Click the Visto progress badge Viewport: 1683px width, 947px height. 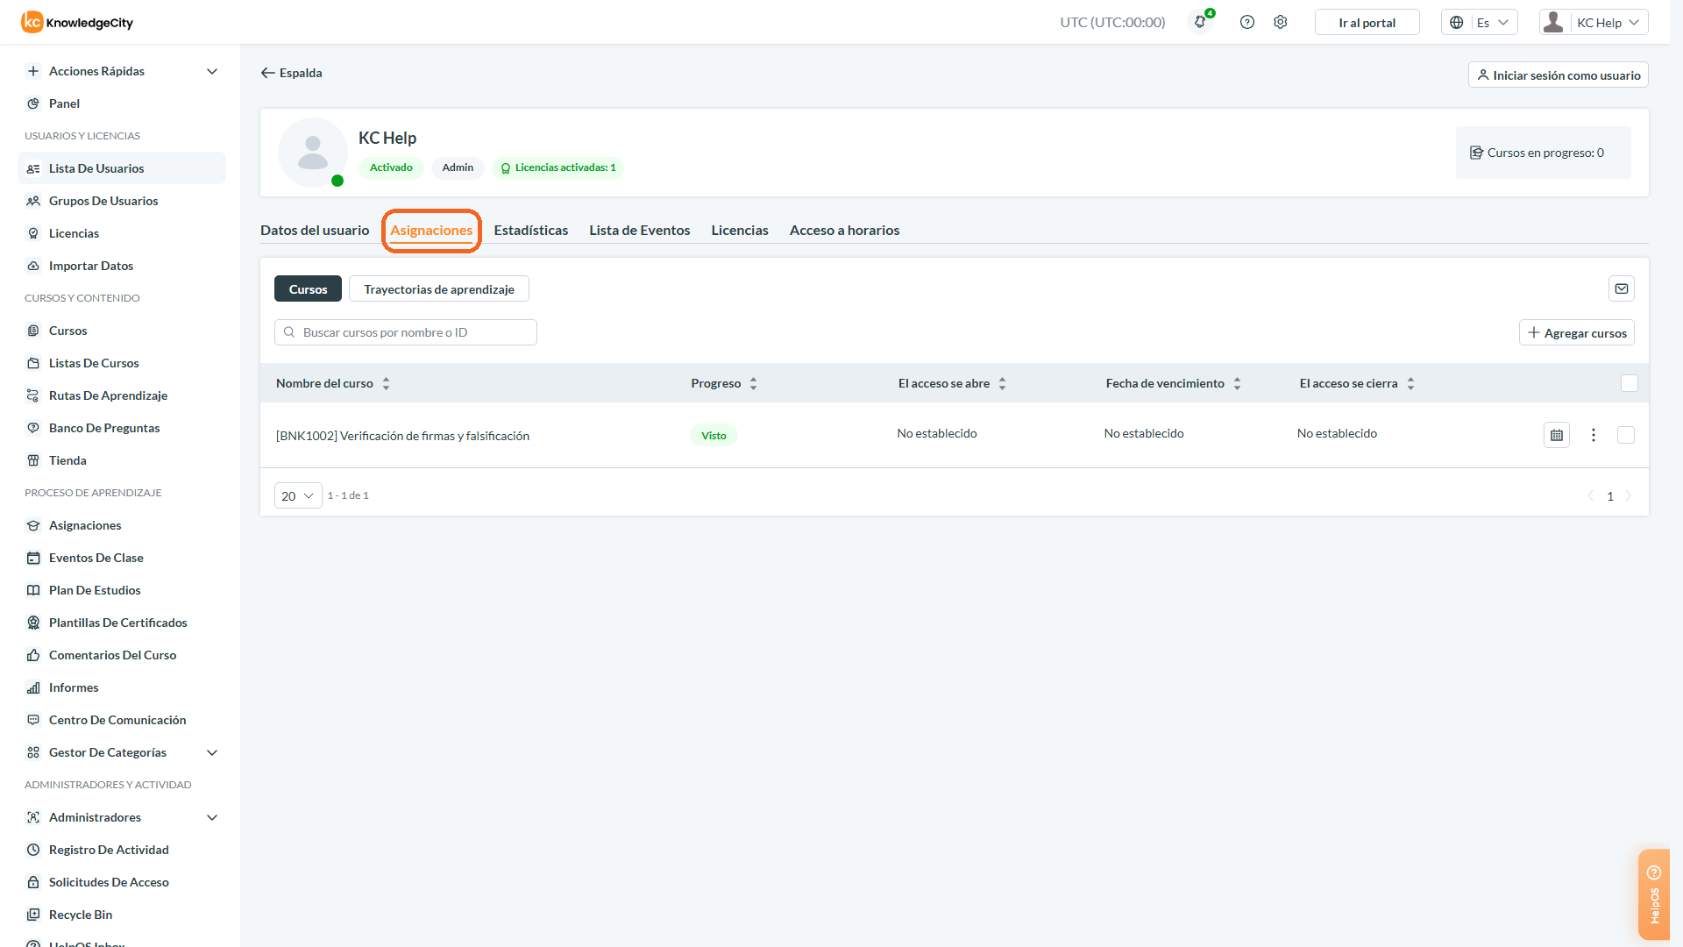pos(714,435)
